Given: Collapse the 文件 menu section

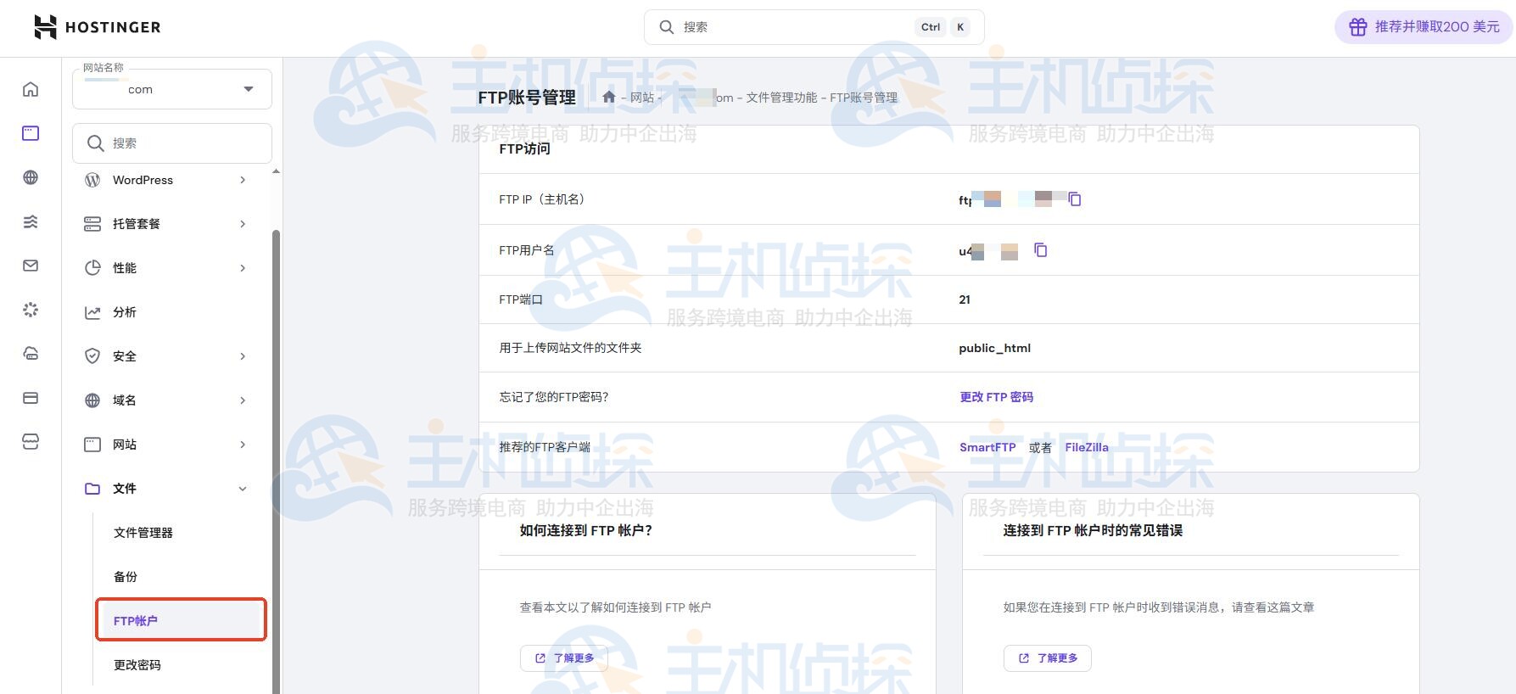Looking at the screenshot, I should 243,489.
